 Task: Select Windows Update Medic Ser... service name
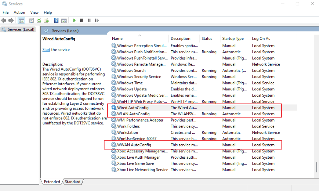coord(142,95)
